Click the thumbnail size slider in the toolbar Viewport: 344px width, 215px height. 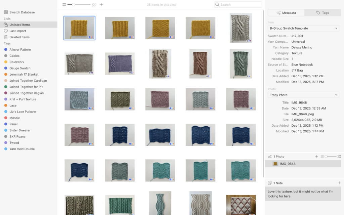(x=79, y=5)
